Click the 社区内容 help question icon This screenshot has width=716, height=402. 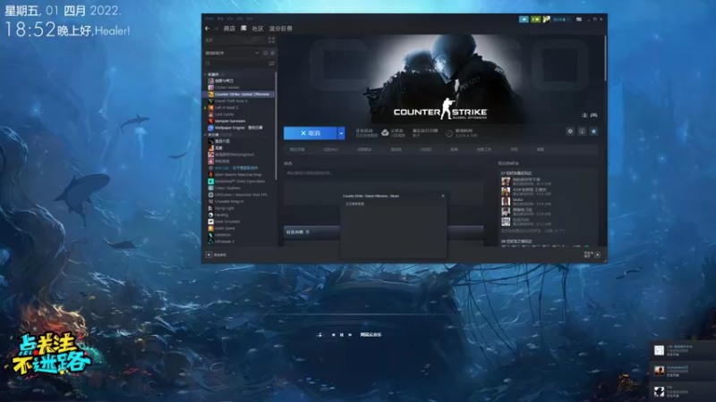tap(307, 232)
